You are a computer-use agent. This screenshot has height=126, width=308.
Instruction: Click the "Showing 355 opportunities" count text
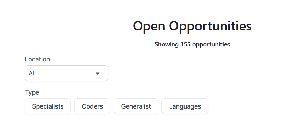[192, 44]
